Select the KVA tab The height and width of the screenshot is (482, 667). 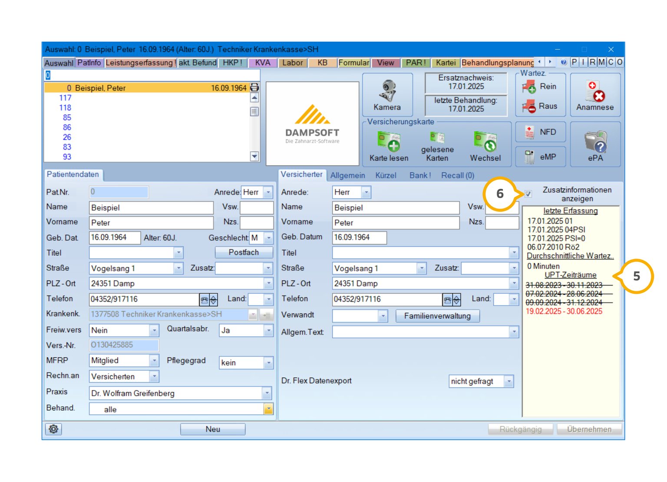click(263, 63)
